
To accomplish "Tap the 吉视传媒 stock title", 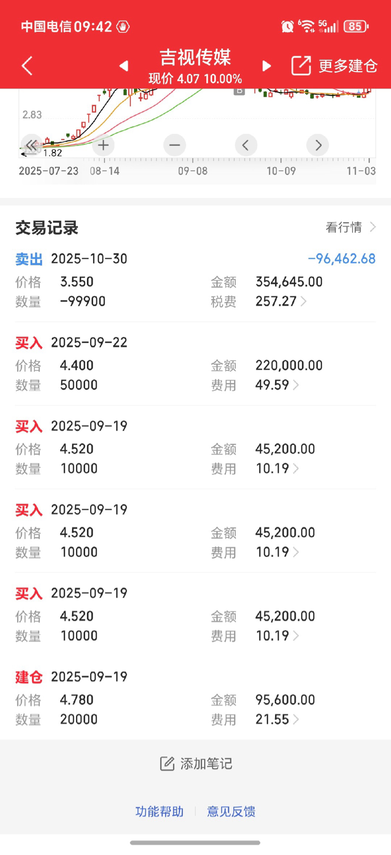I will coord(195,57).
